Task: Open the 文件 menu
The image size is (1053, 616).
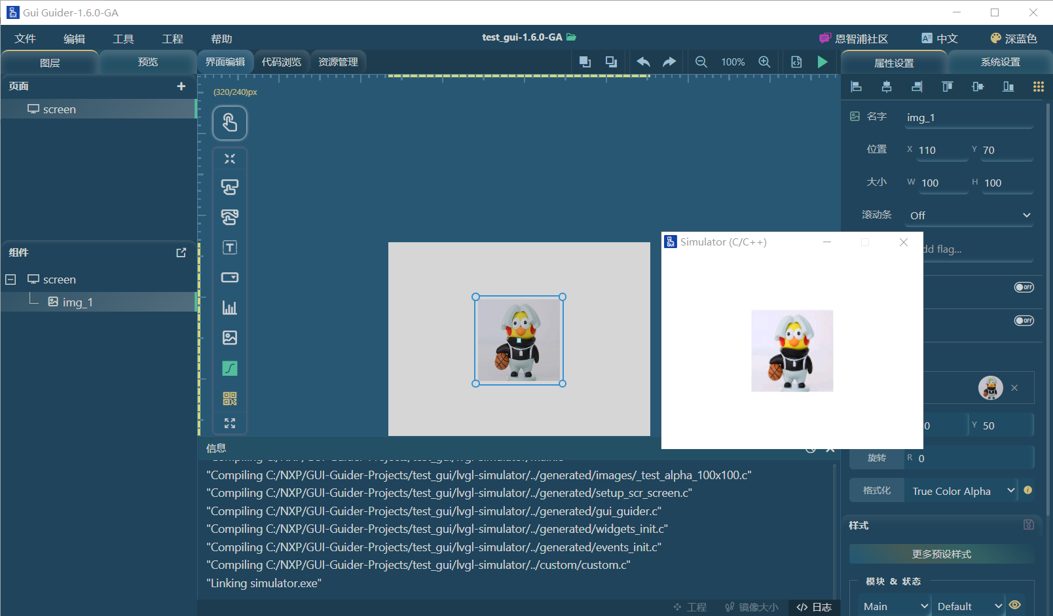Action: click(26, 39)
